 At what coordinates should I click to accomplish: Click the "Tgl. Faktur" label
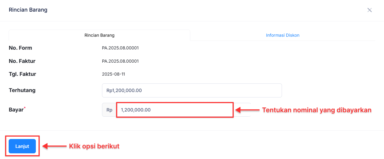[22, 74]
